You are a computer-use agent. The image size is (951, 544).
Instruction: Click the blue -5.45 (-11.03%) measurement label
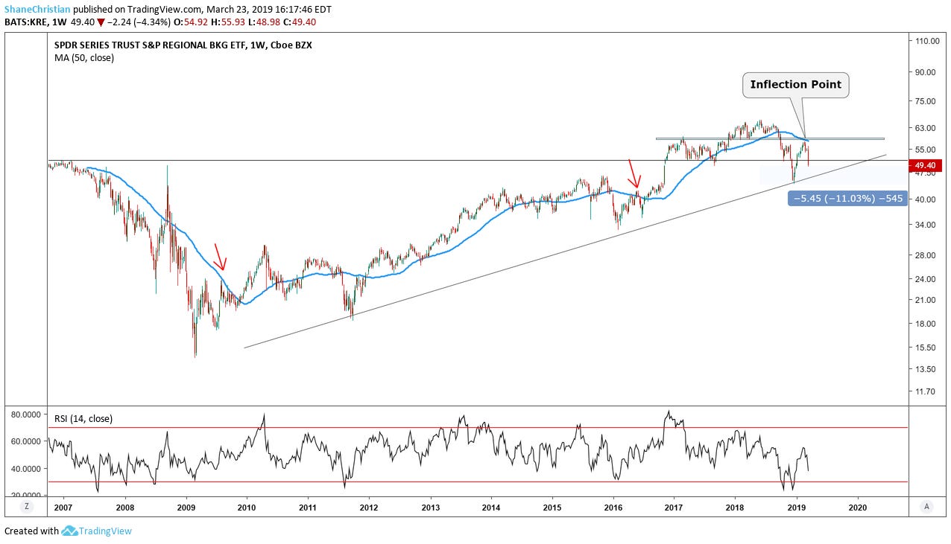pos(847,199)
